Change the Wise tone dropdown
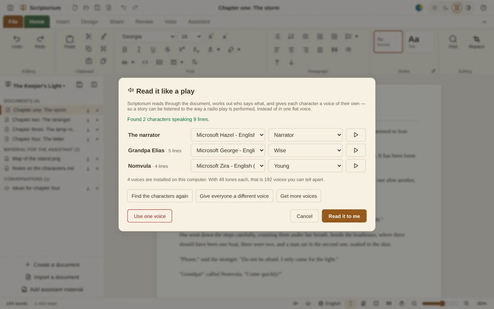This screenshot has width=494, height=309. point(305,150)
